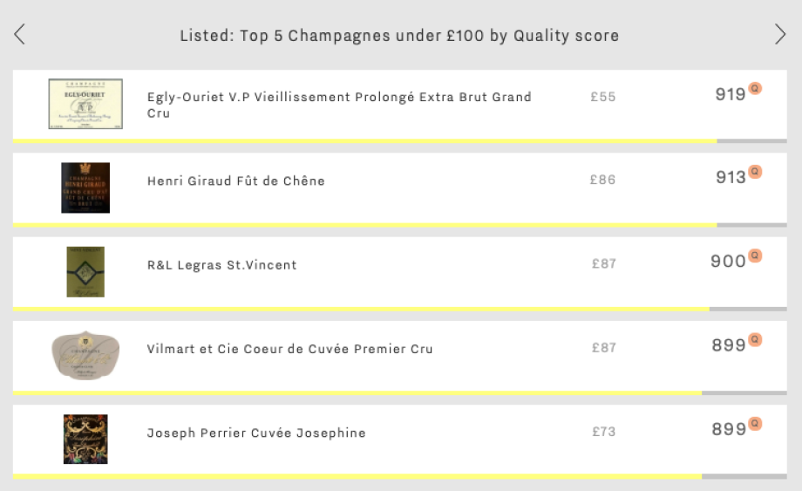Open Henri Giraud Fût de Chêne link

tap(235, 181)
